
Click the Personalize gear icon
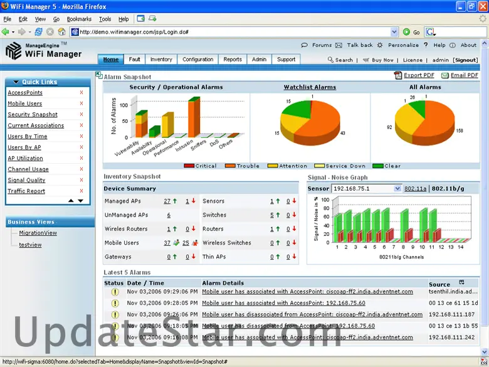click(379, 45)
